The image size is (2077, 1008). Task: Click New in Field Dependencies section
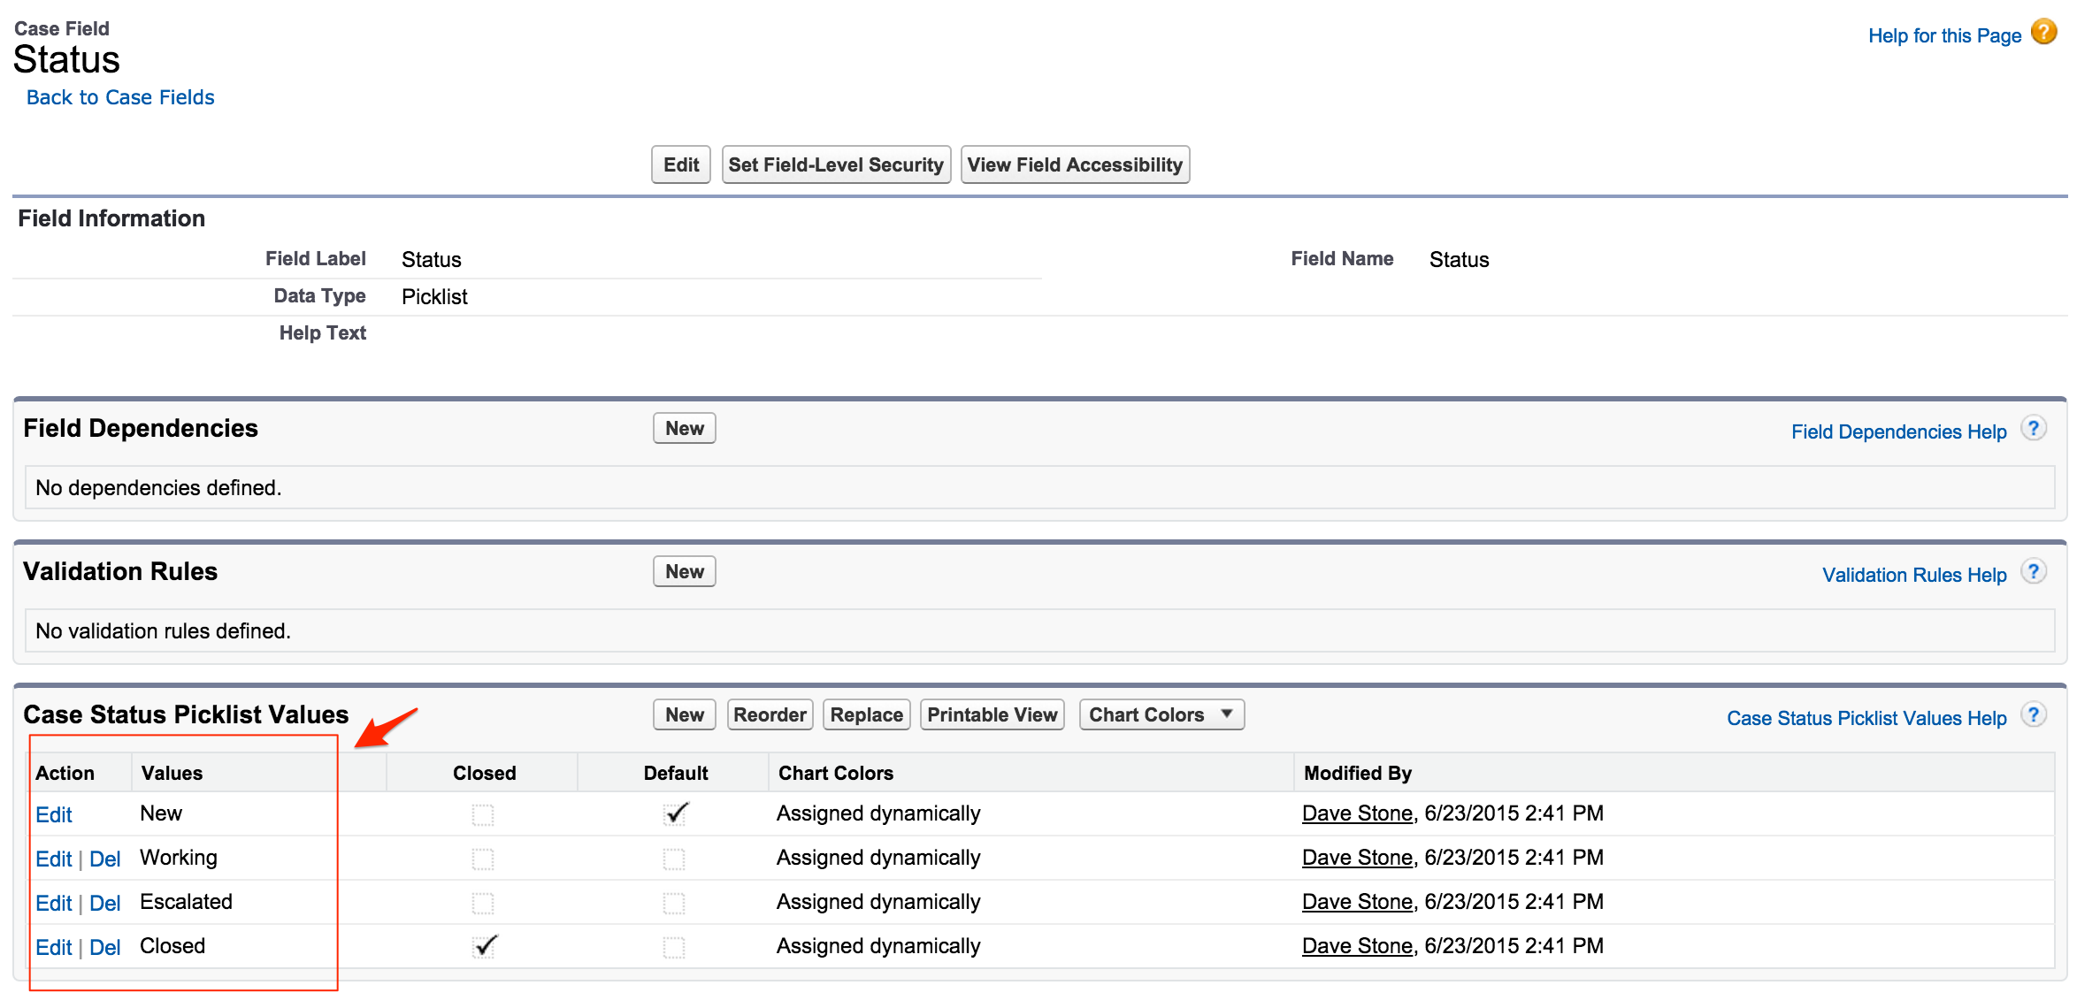click(x=684, y=428)
